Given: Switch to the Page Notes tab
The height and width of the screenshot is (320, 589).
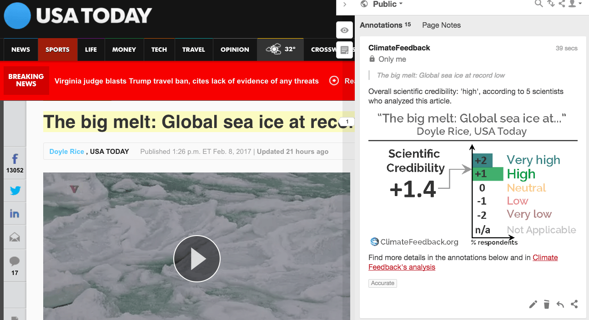Looking at the screenshot, I should pyautogui.click(x=441, y=25).
